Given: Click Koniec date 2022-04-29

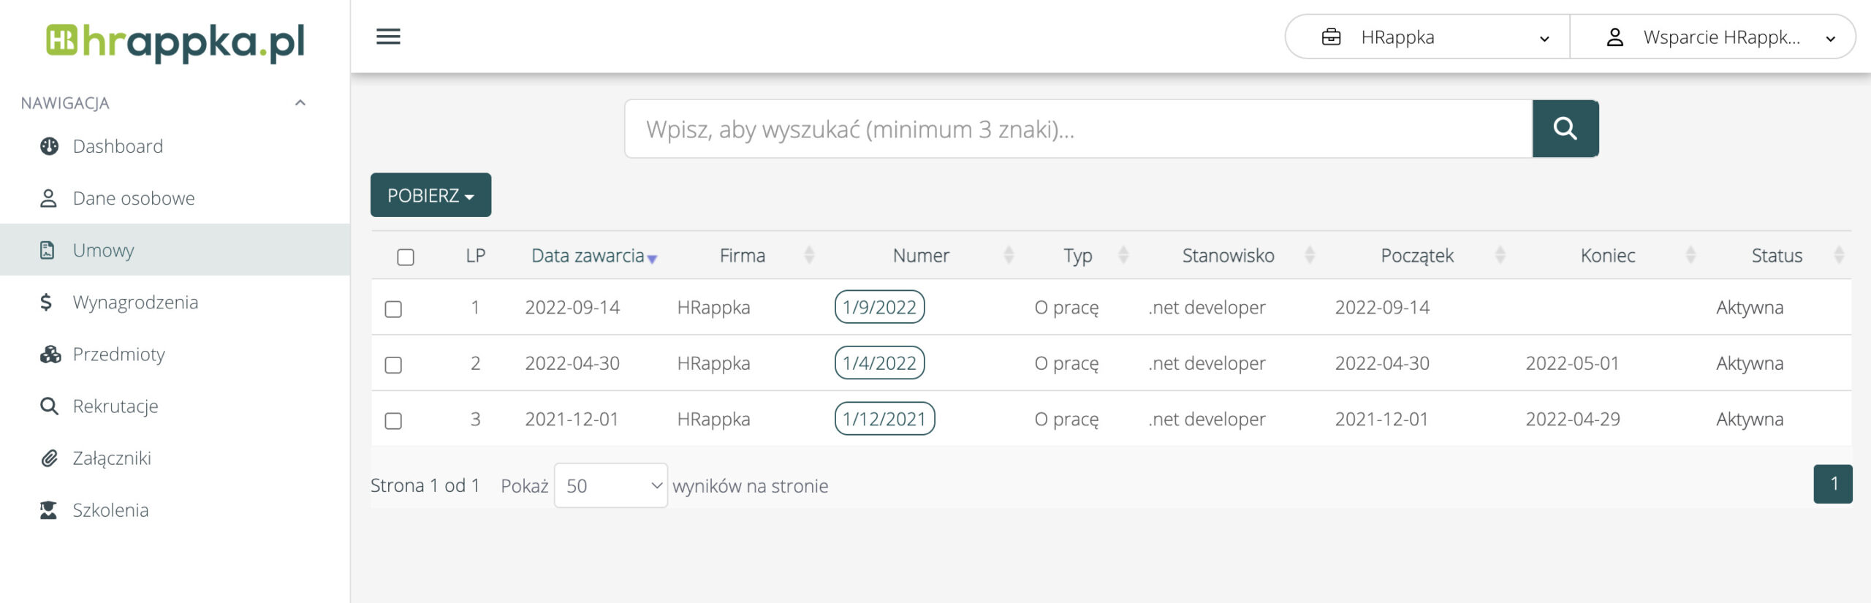Looking at the screenshot, I should [x=1573, y=419].
